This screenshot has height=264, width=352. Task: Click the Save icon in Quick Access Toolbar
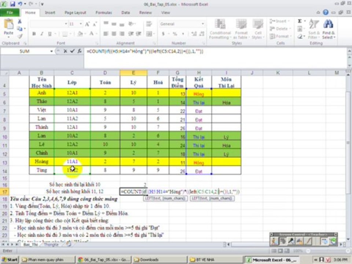pos(13,4)
